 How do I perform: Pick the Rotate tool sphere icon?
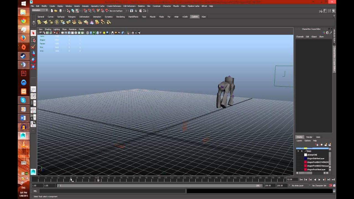click(33, 60)
